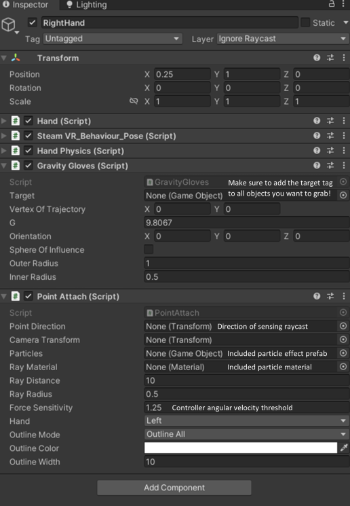Image resolution: width=350 pixels, height=506 pixels.
Task: Open Point Attach help icon
Action: [317, 296]
